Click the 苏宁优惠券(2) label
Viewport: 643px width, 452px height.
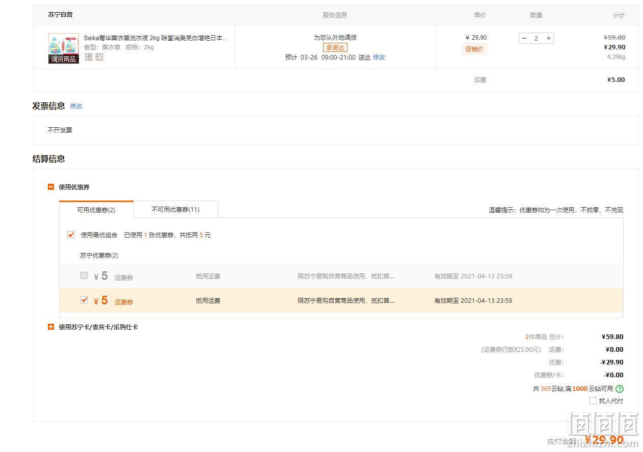[99, 256]
